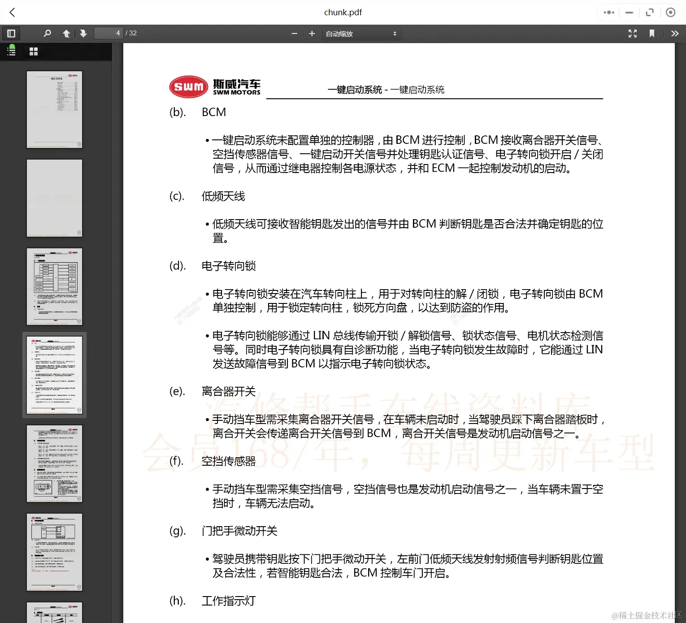The height and width of the screenshot is (623, 686).
Task: Switch sidebar to page thumbnails view
Action: [x=34, y=51]
